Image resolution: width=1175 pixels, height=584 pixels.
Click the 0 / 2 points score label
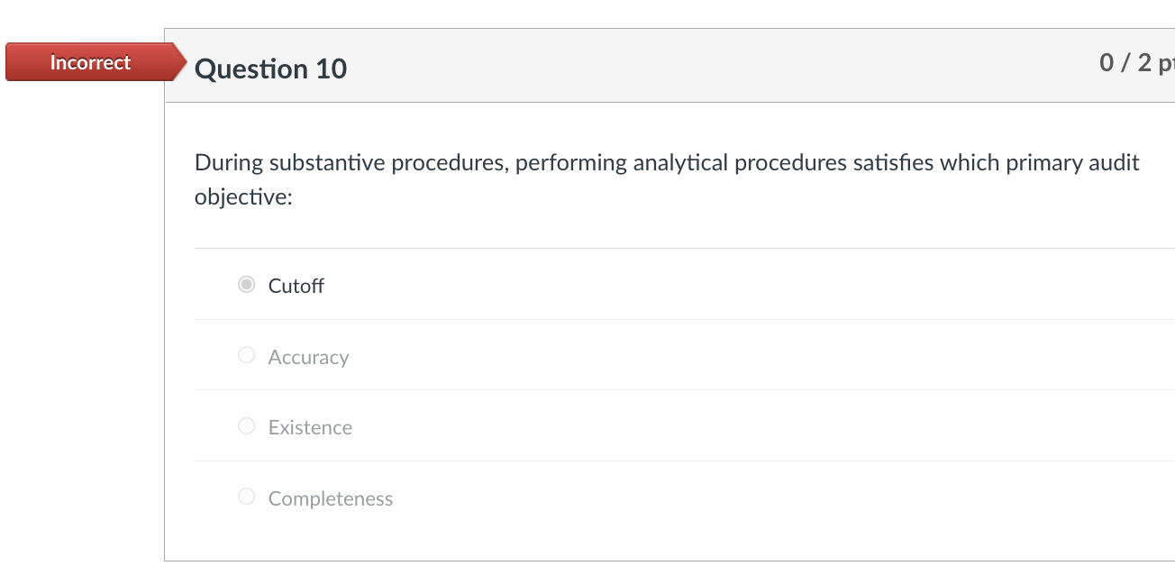click(1134, 62)
